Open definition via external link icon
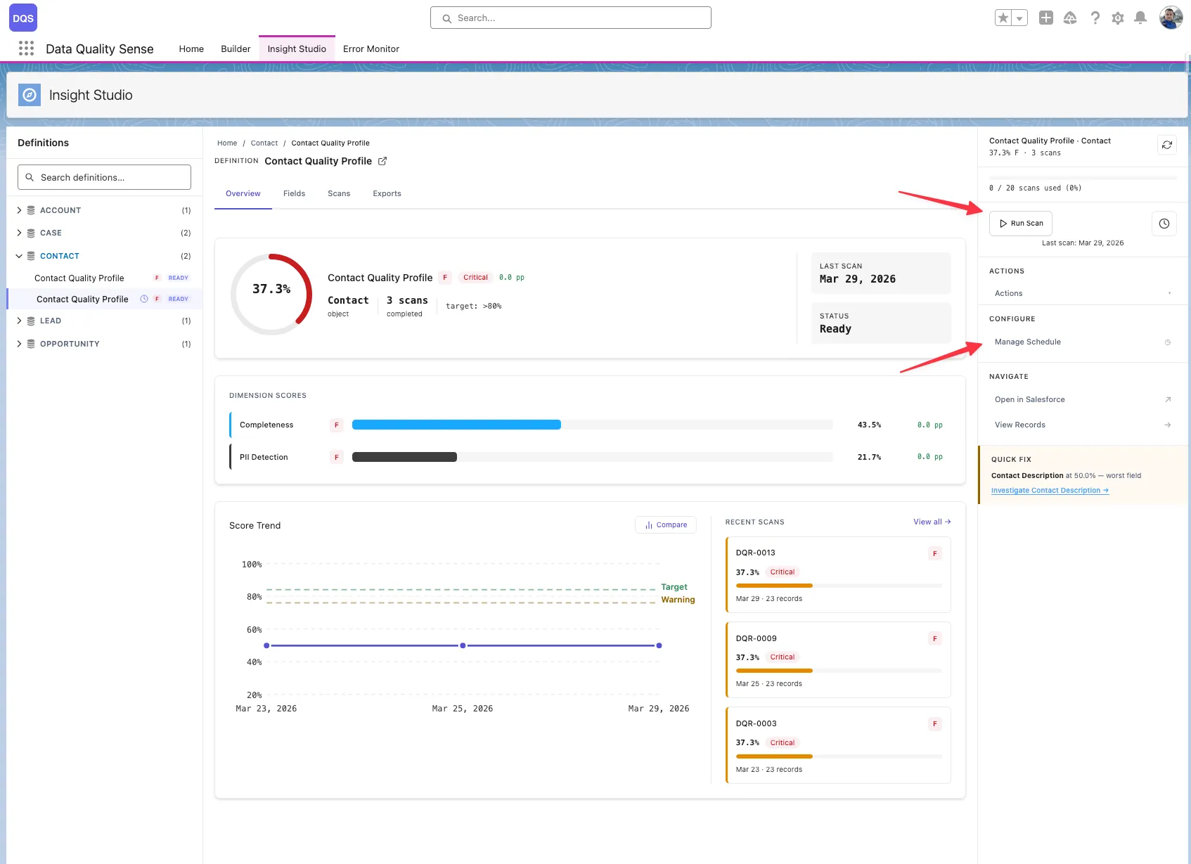Viewport: 1191px width, 864px height. pyautogui.click(x=382, y=161)
